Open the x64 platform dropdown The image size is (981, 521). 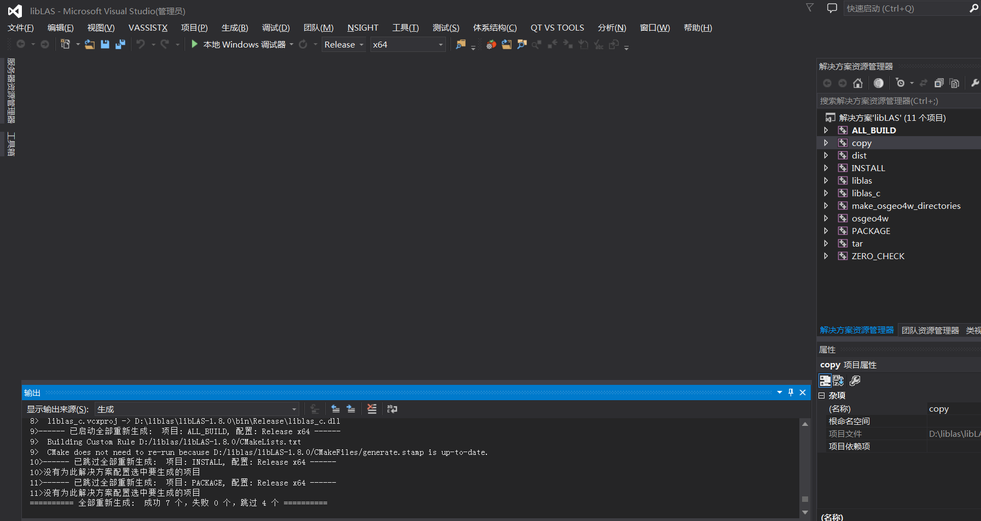[x=408, y=44]
